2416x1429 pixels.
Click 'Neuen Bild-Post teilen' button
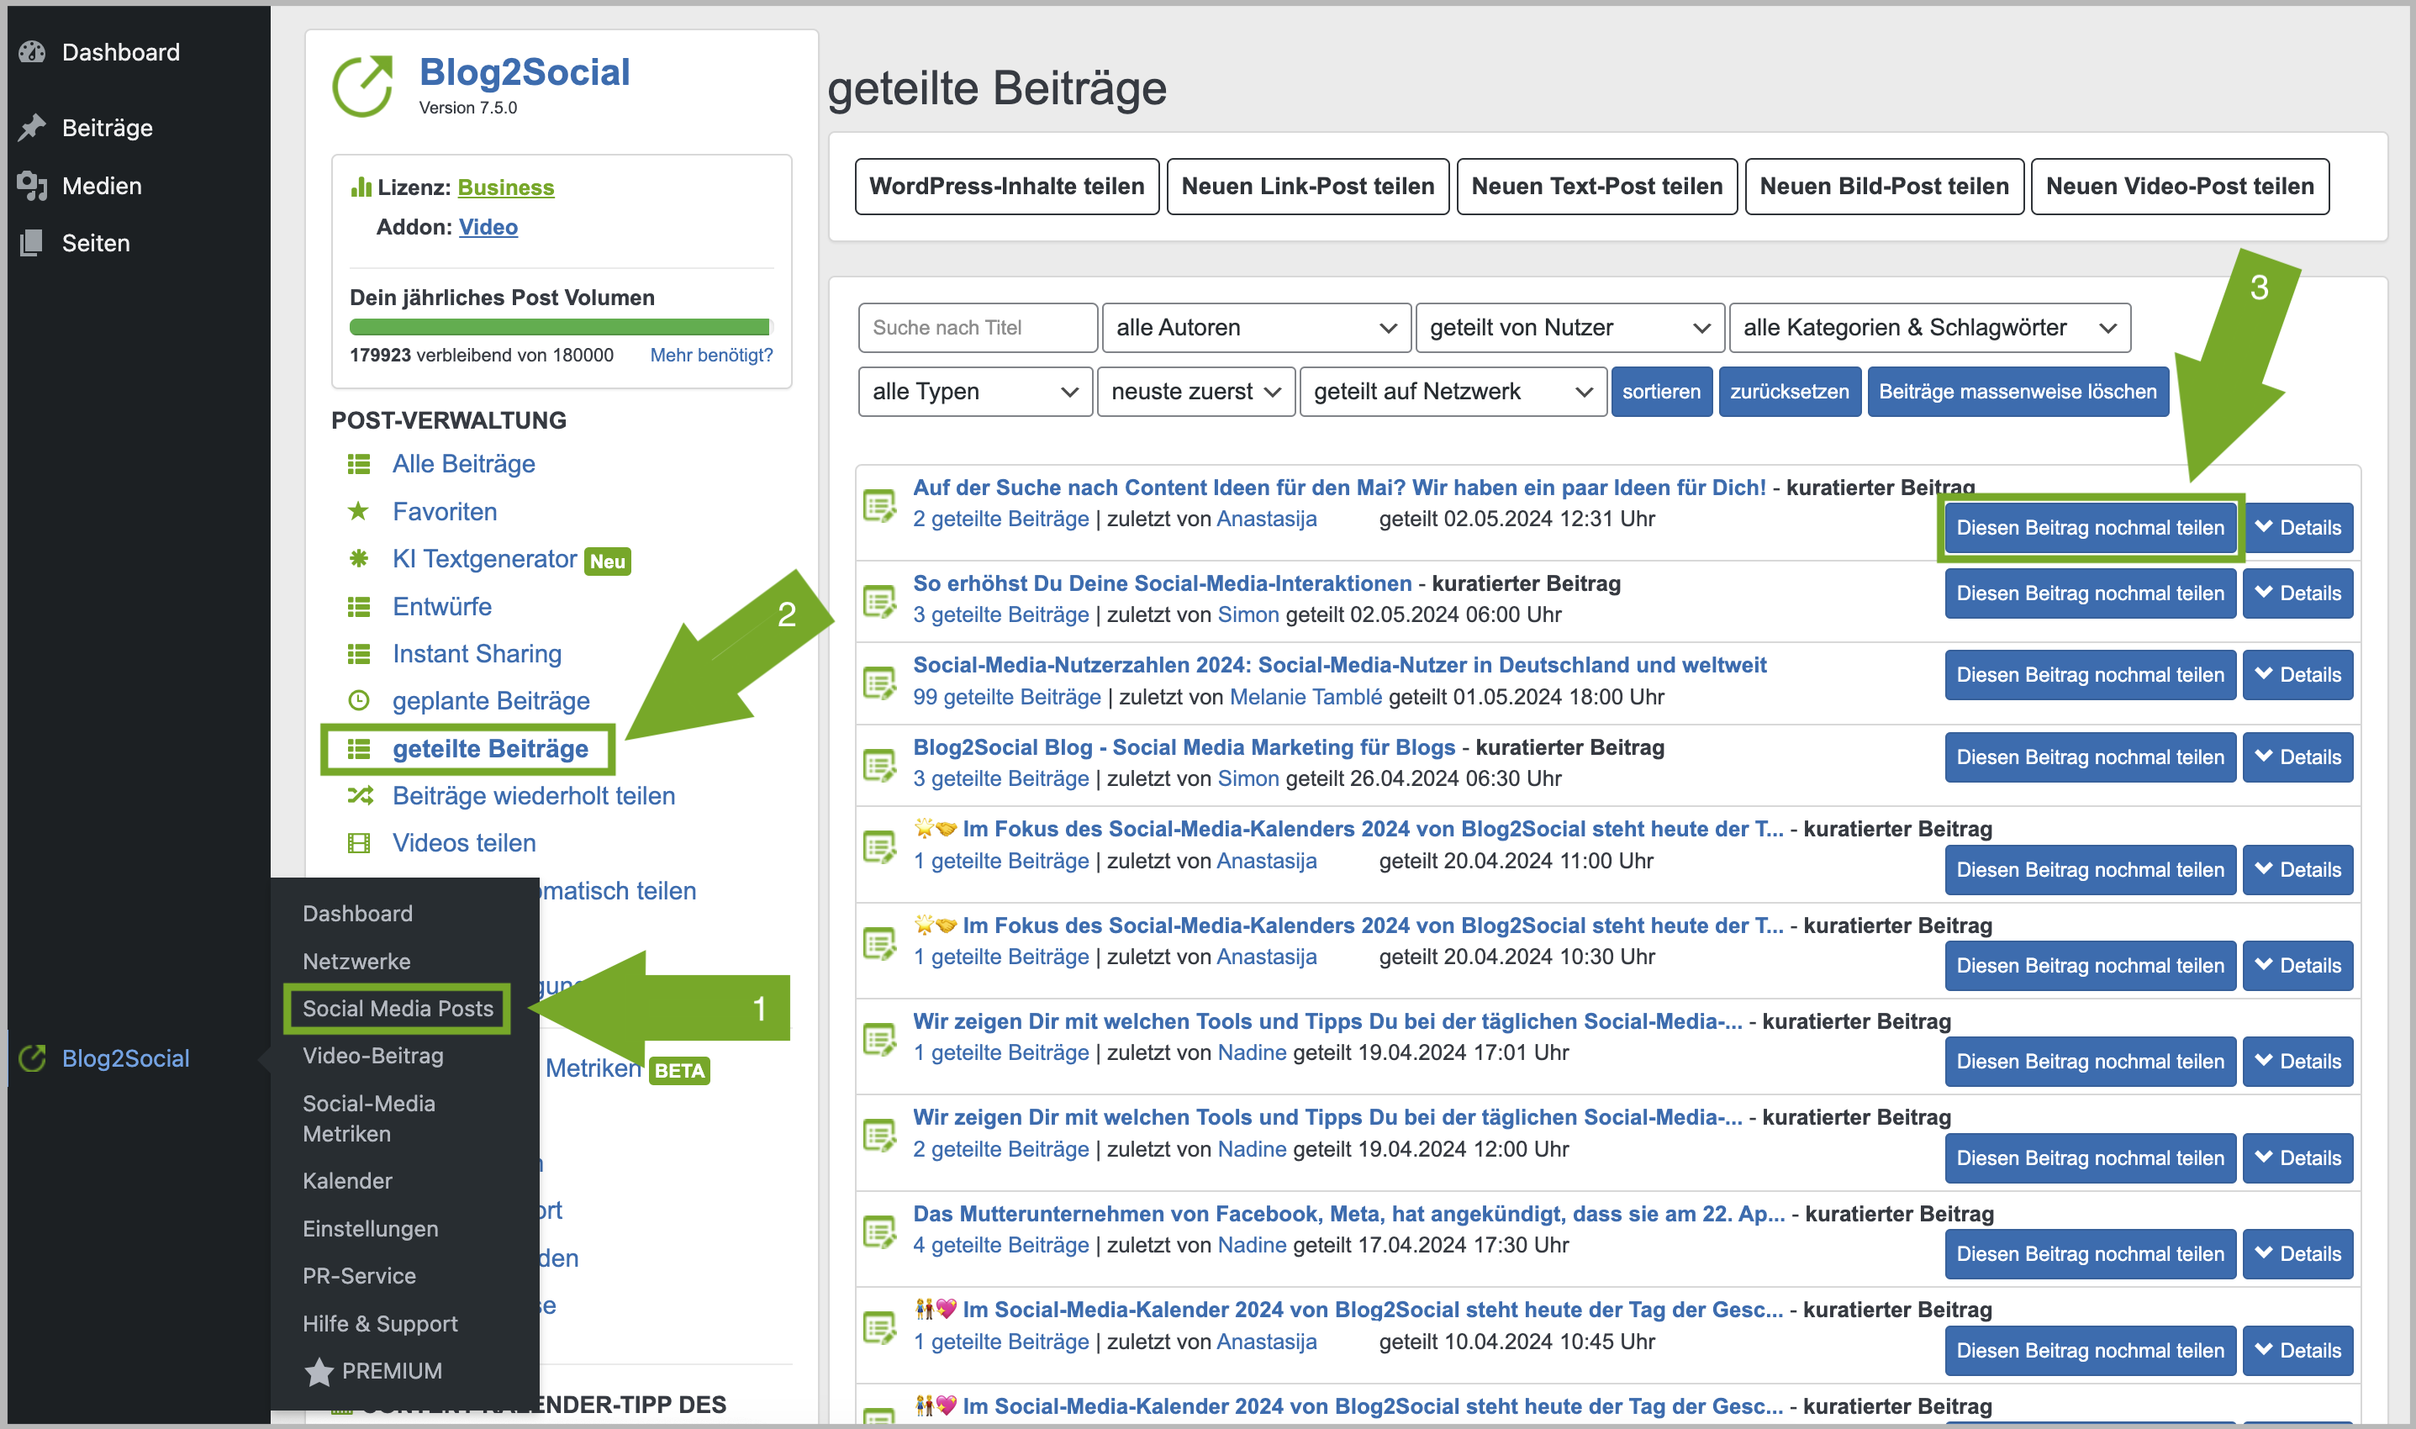click(1884, 186)
